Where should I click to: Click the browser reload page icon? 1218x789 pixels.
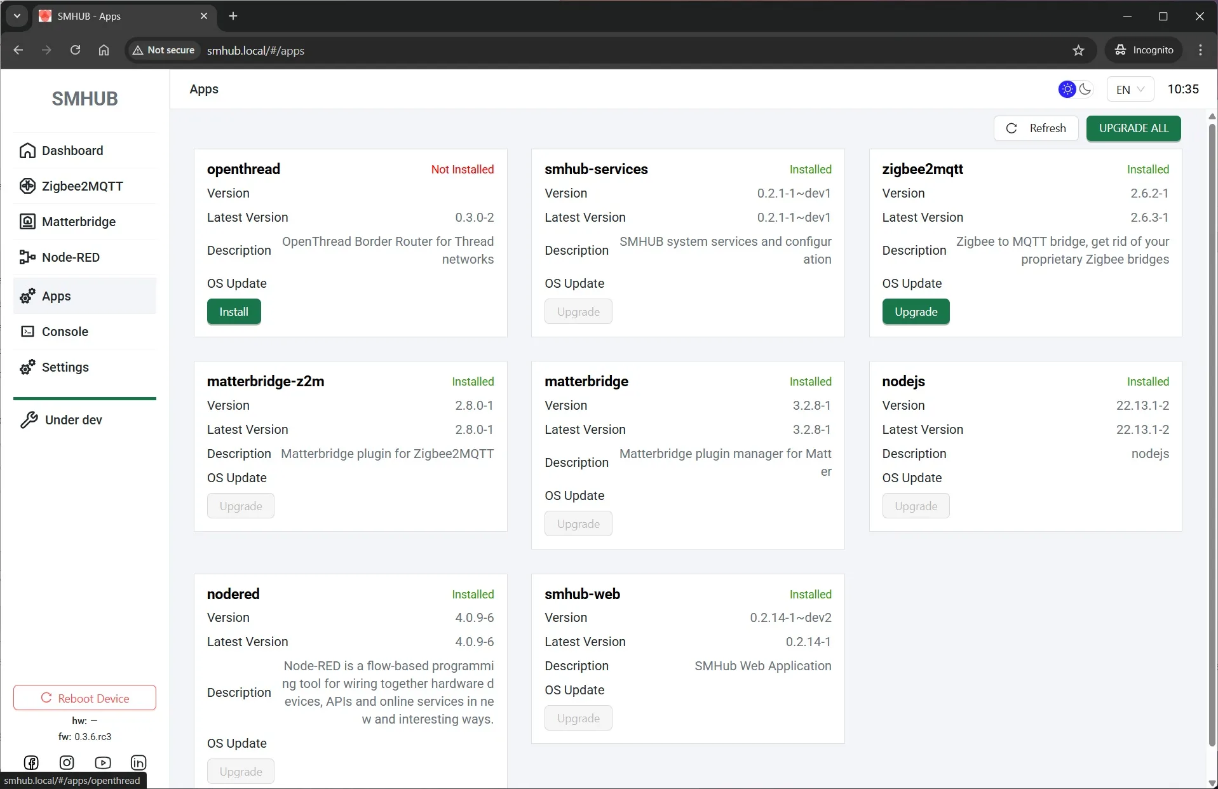tap(75, 50)
